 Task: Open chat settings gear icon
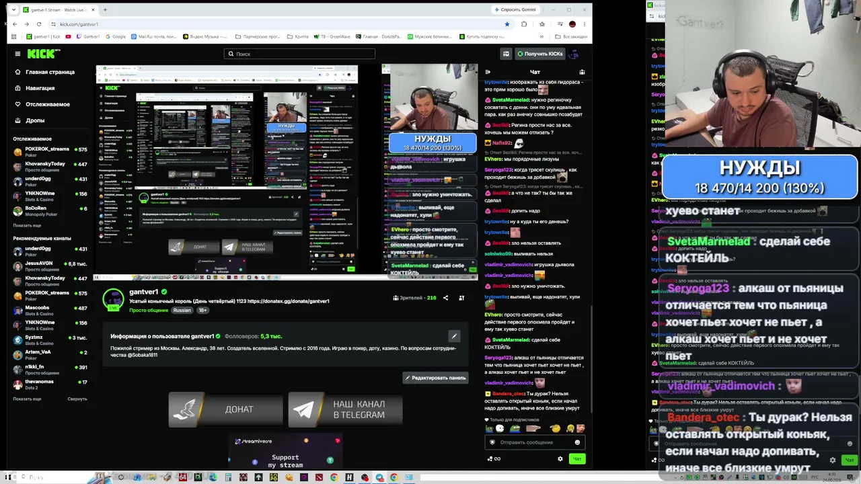560,459
